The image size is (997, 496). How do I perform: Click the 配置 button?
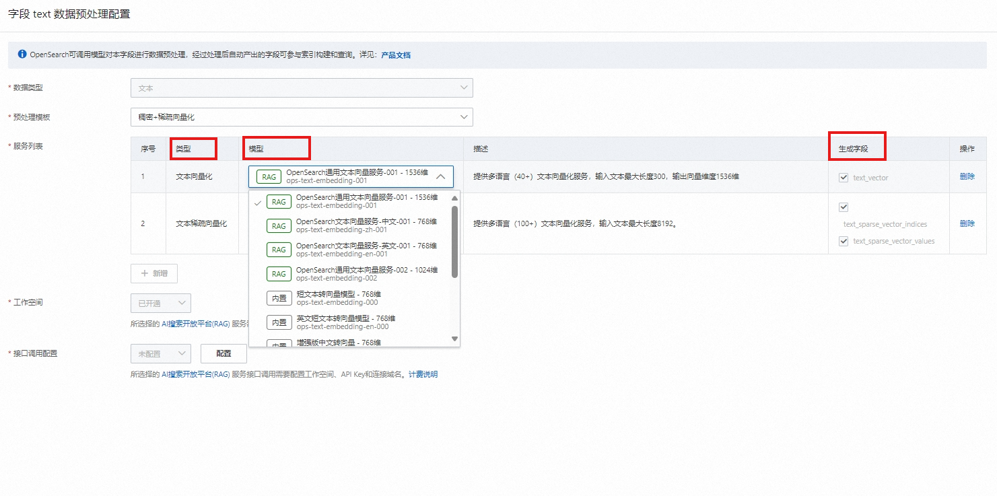click(224, 353)
